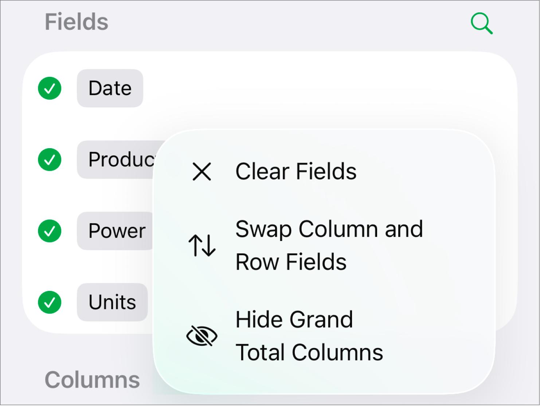Image resolution: width=540 pixels, height=407 pixels.
Task: Uncheck the Date field checkmark
Action: point(50,88)
